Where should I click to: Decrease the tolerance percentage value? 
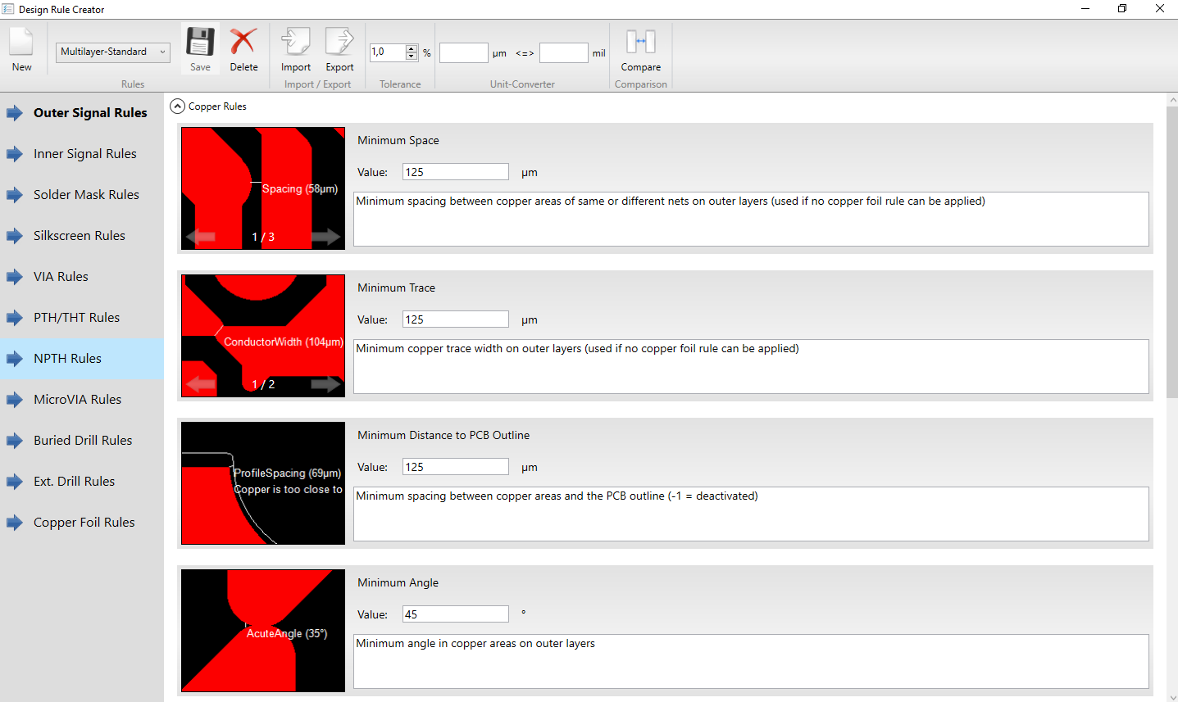point(412,57)
